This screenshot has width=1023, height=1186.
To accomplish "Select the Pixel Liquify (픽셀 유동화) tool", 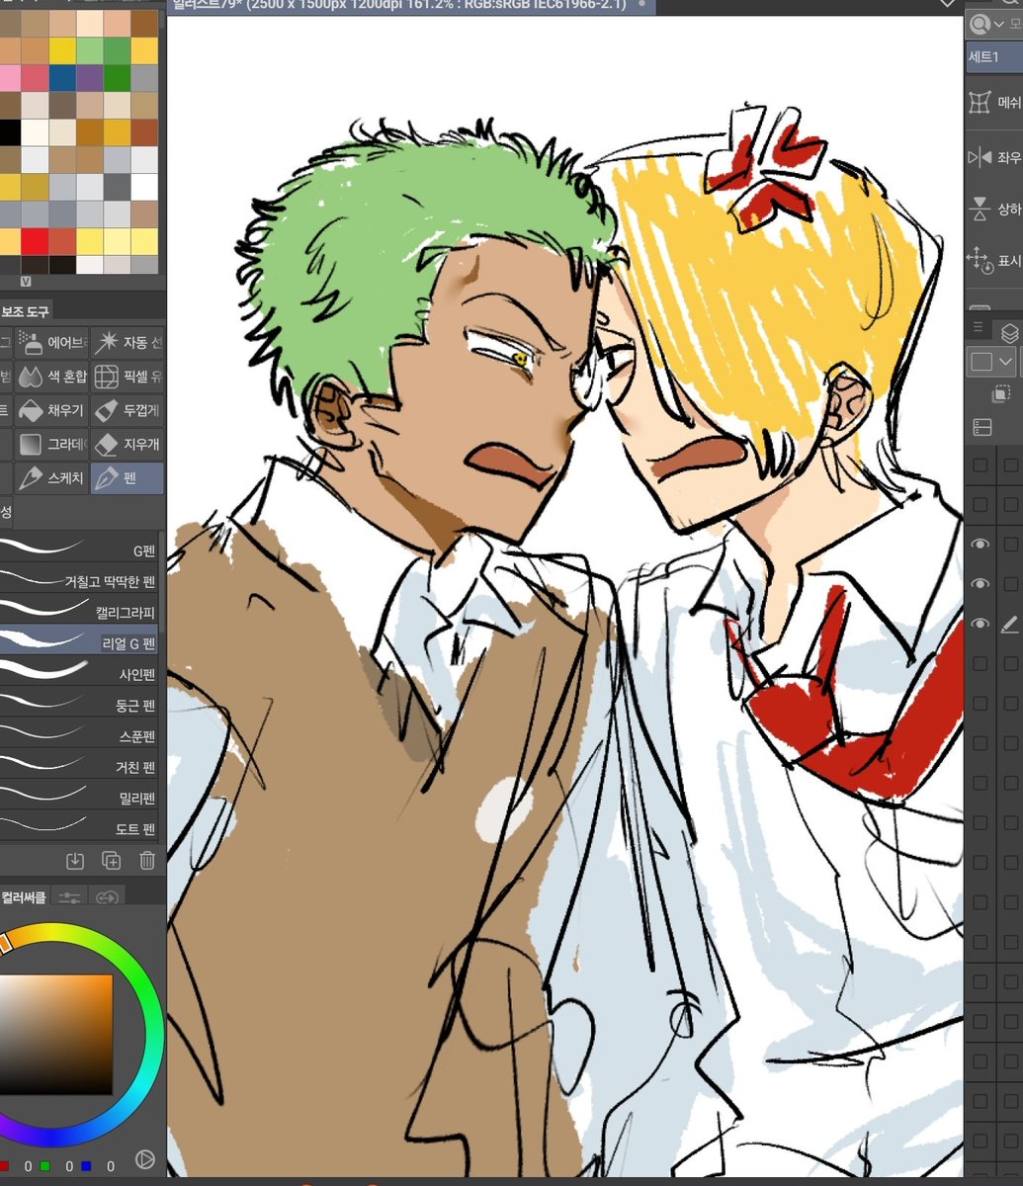I will point(128,377).
